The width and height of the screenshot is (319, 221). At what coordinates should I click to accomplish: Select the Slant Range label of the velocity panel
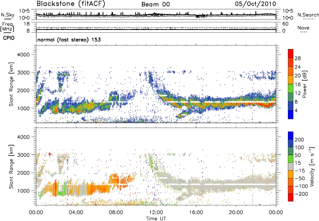(11, 167)
